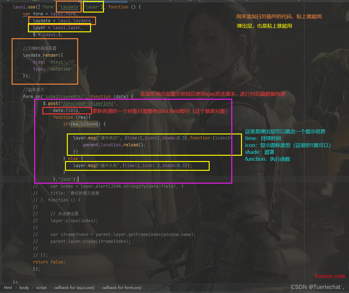
Task: Click the 'laydate = layui.laydate,' assignment
Action: (63, 21)
